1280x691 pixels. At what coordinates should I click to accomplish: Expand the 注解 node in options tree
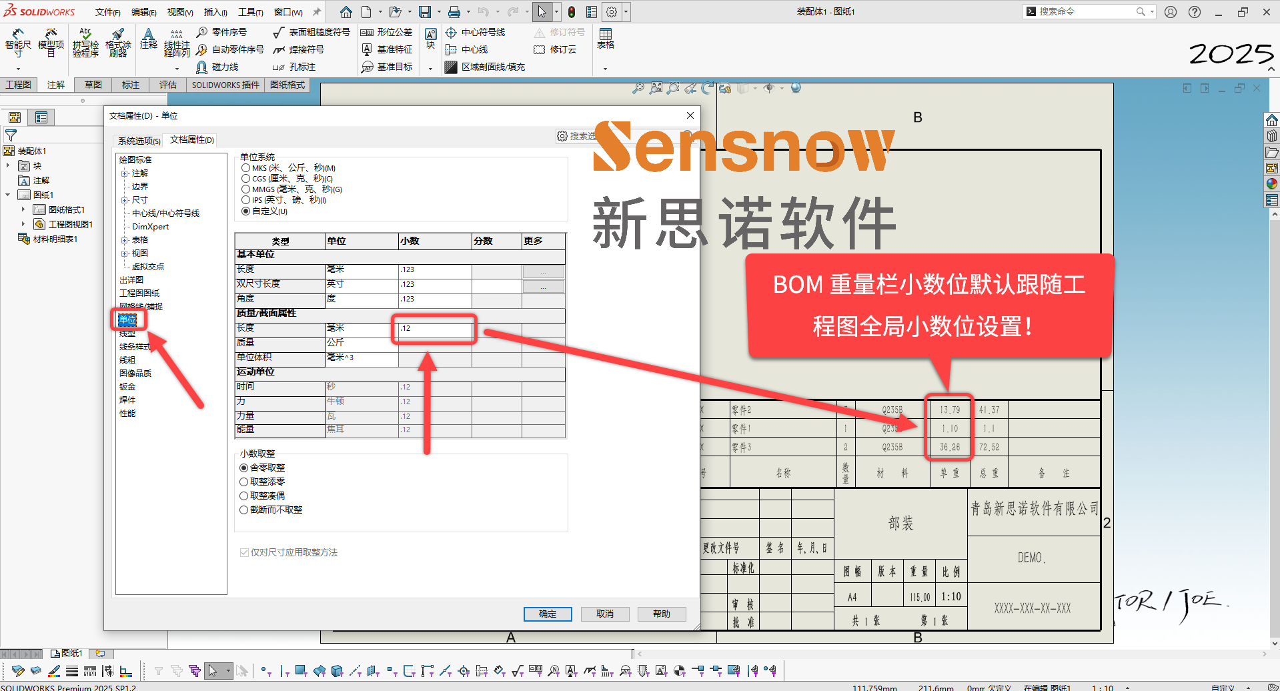pos(125,173)
